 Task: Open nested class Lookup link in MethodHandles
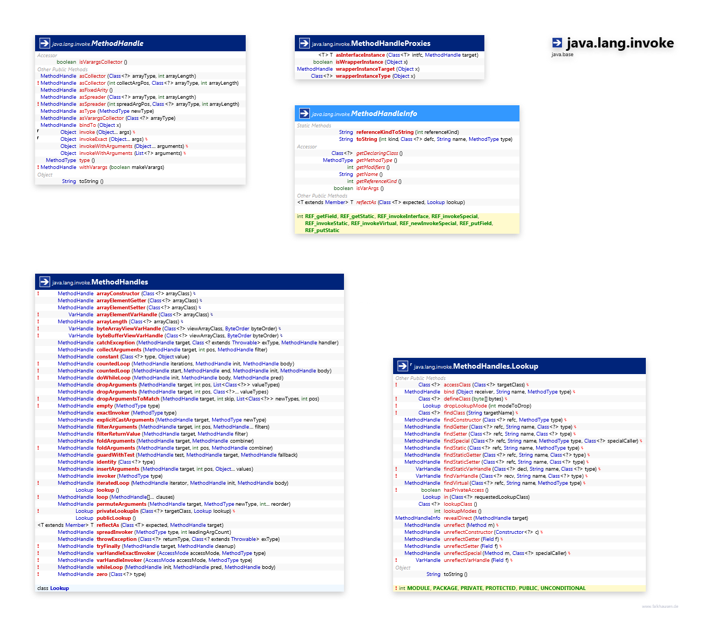click(59, 588)
